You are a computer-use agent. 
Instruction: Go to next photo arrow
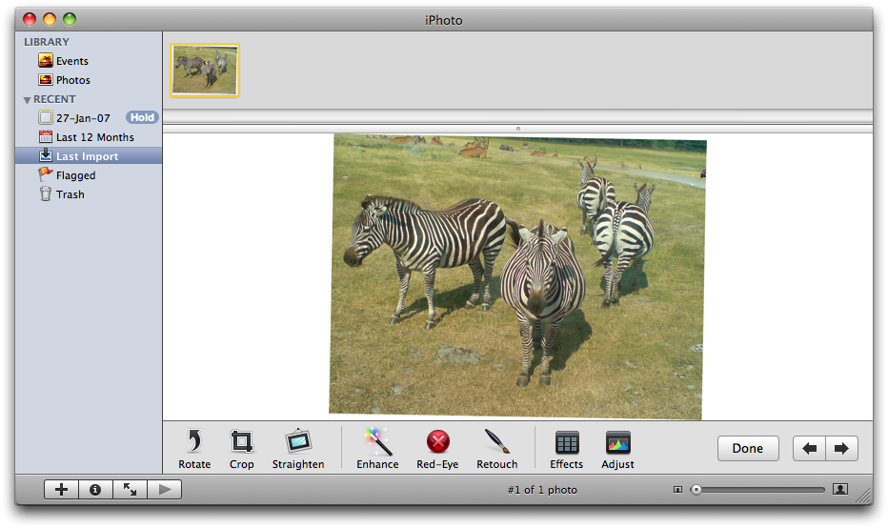tap(841, 449)
